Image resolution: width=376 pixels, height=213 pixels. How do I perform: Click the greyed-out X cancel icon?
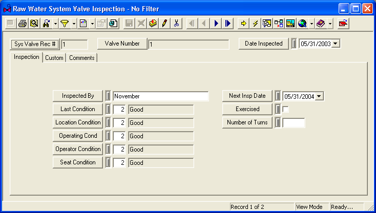pyautogui.click(x=141, y=24)
